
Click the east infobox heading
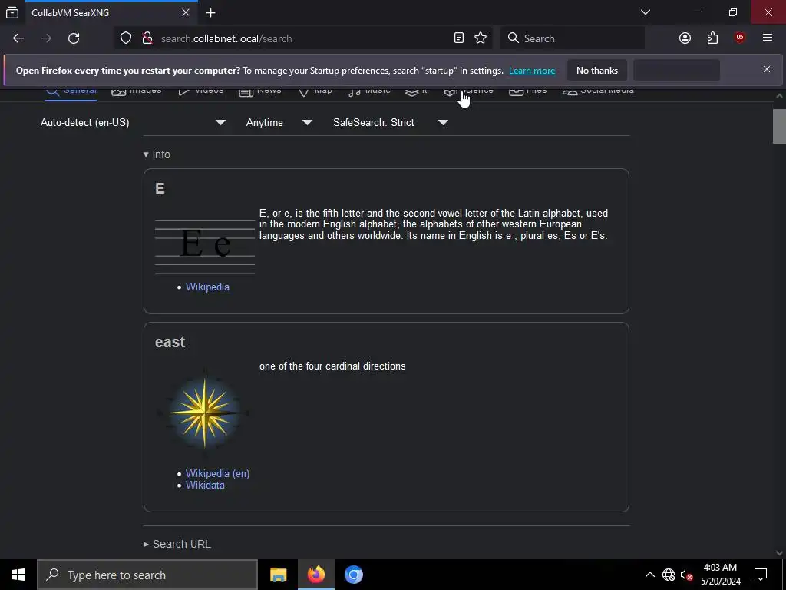[x=170, y=342]
